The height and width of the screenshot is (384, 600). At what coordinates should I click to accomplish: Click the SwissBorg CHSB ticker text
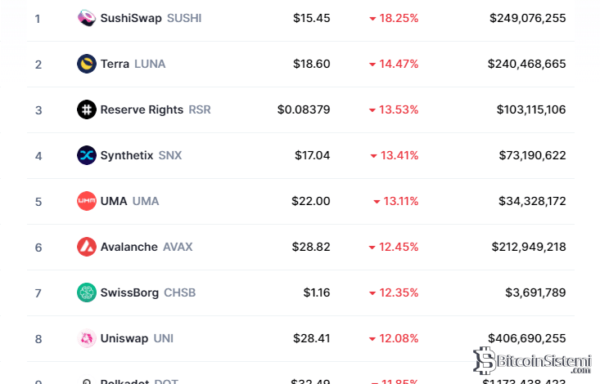coord(180,292)
